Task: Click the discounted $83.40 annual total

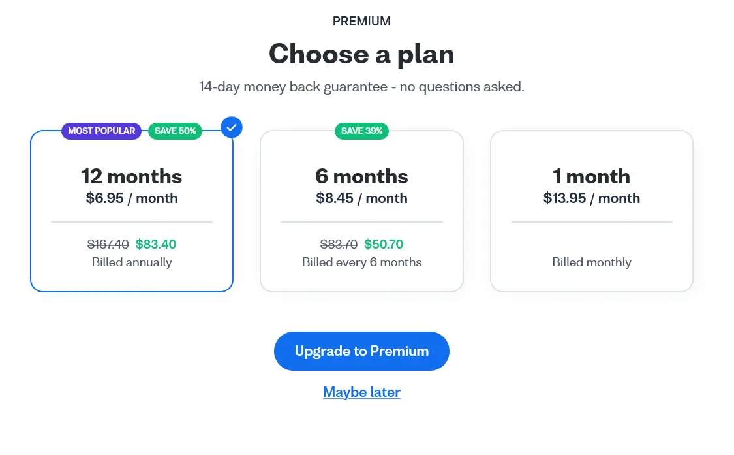Action: pyautogui.click(x=156, y=245)
